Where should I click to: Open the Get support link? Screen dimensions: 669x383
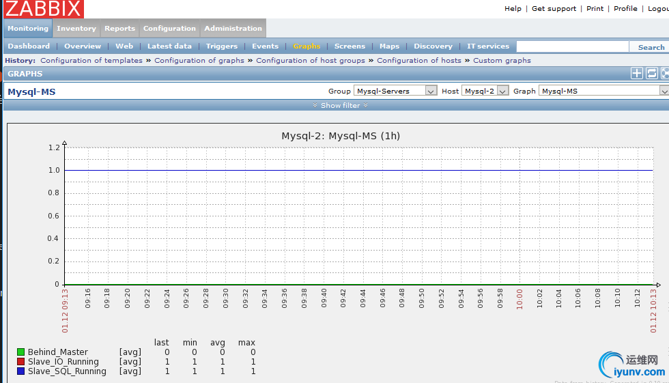(x=554, y=8)
